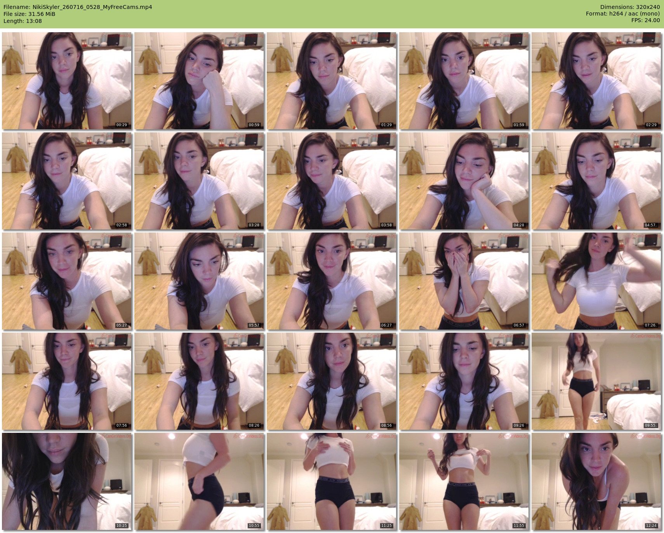Open the thumbnail marked 11:25
The image size is (664, 533).
332,481
